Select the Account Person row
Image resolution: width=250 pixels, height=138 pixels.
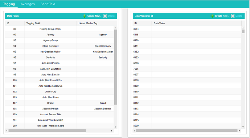[x=60, y=109]
